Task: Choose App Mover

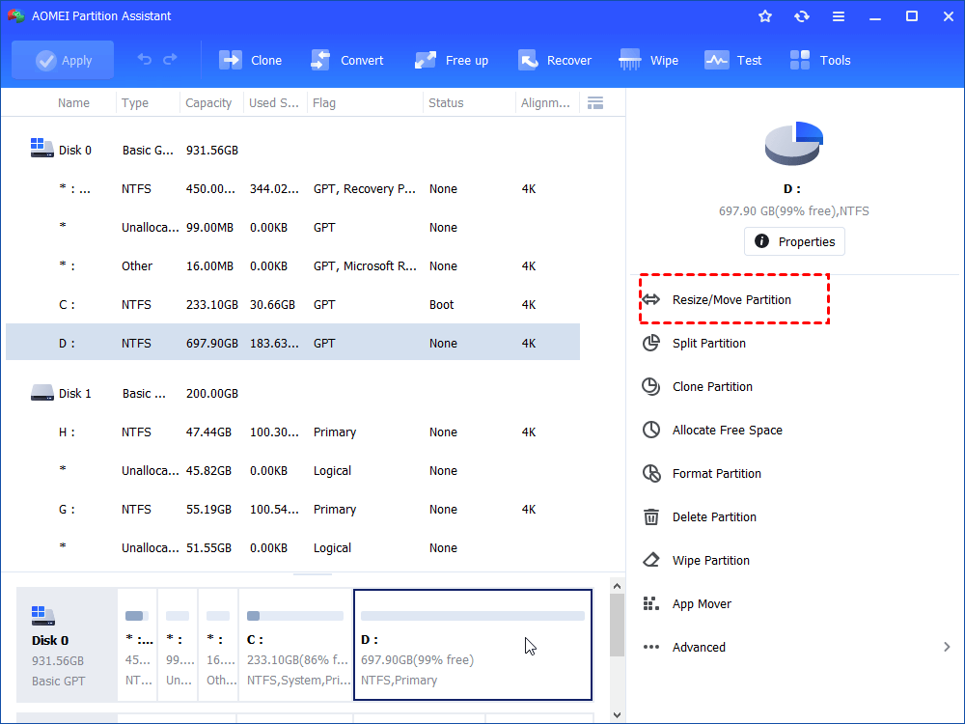Action: pos(702,604)
